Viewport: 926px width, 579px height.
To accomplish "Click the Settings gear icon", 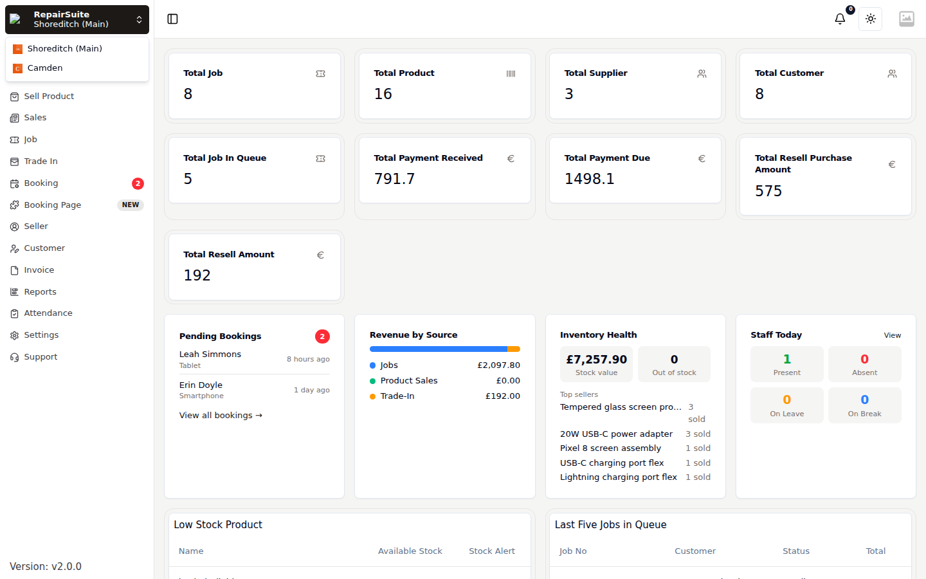I will (x=14, y=335).
